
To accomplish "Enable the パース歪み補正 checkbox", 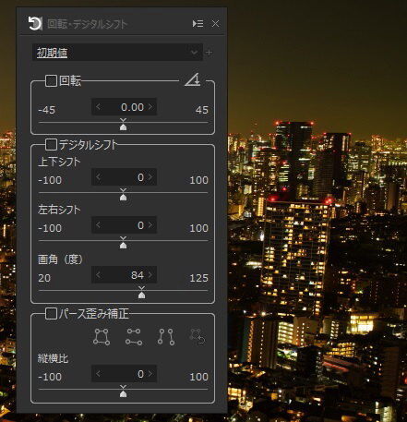I will coord(51,314).
